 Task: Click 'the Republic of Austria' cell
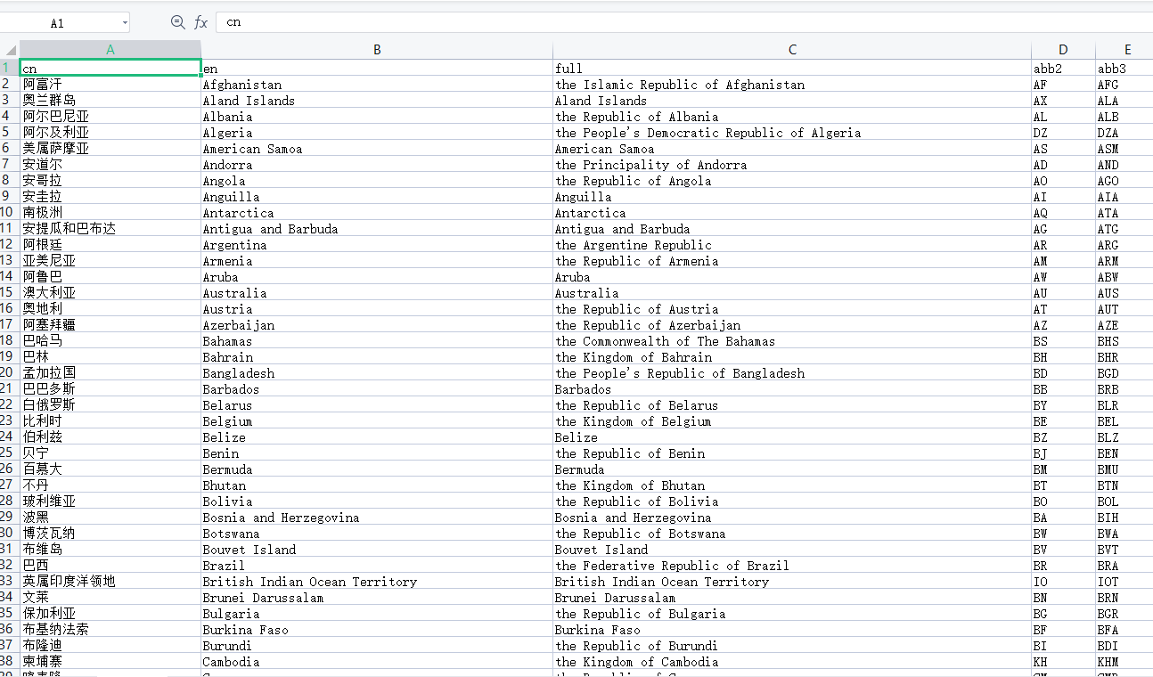(x=792, y=309)
